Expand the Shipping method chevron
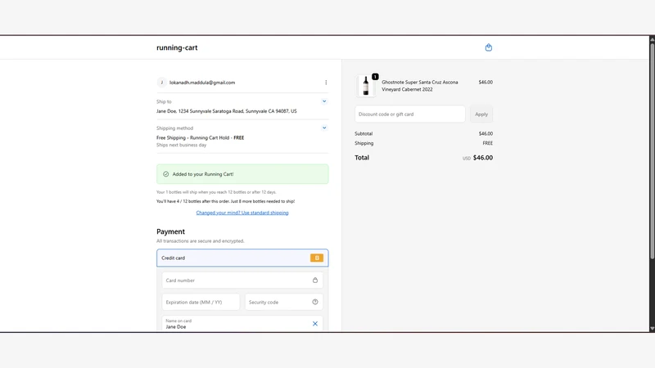This screenshot has width=655, height=368. tap(324, 128)
